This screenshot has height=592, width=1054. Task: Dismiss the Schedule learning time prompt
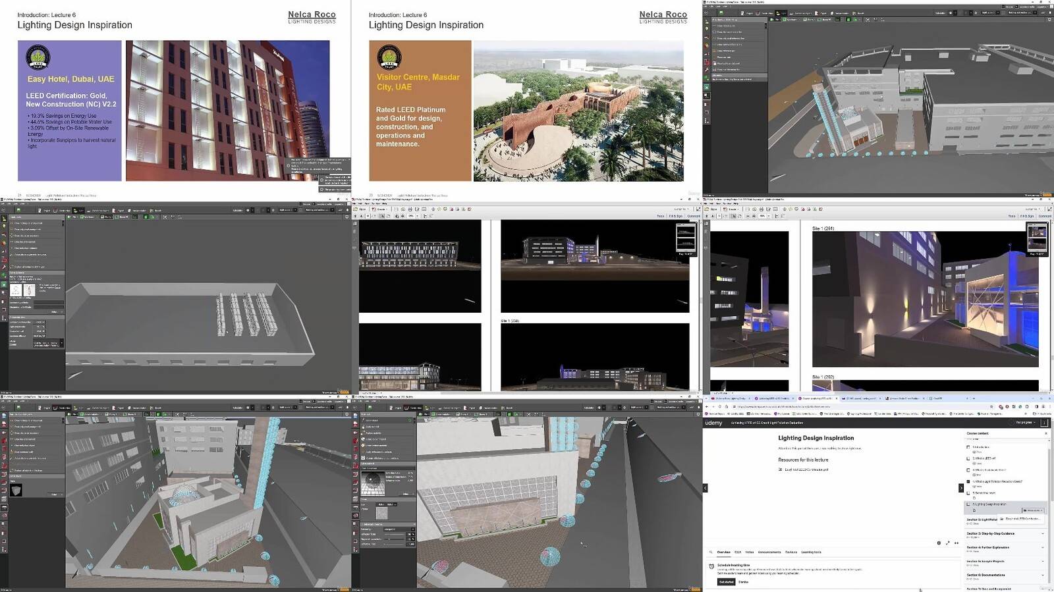click(x=743, y=582)
